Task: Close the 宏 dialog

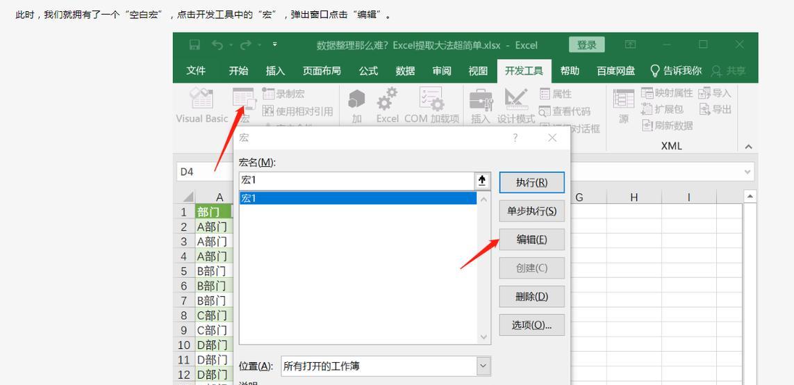Action: (552, 138)
